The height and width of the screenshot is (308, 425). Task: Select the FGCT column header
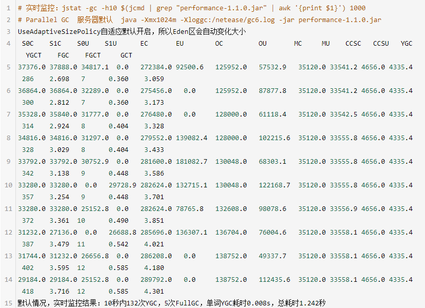(93, 55)
